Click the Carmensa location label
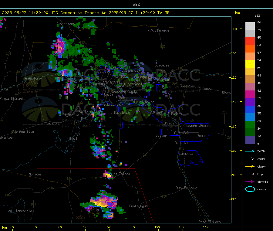This screenshot has height=231, width=273. point(186,154)
